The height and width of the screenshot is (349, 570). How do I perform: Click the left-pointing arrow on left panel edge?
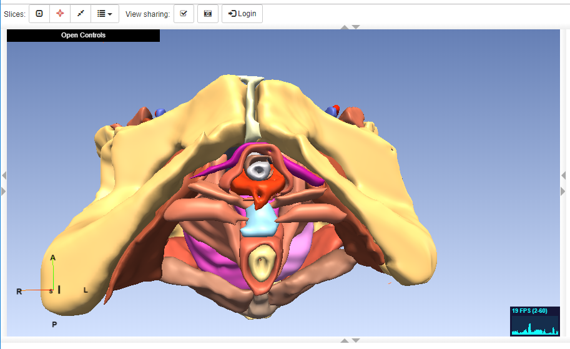click(3, 175)
